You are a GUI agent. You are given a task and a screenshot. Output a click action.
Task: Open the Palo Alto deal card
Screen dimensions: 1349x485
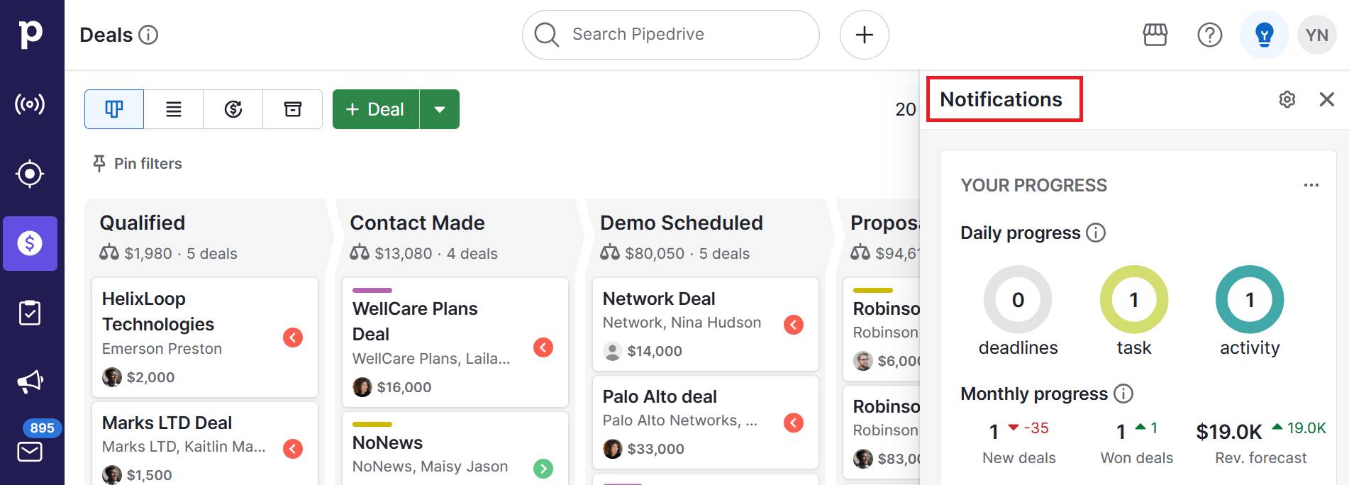tap(706, 423)
